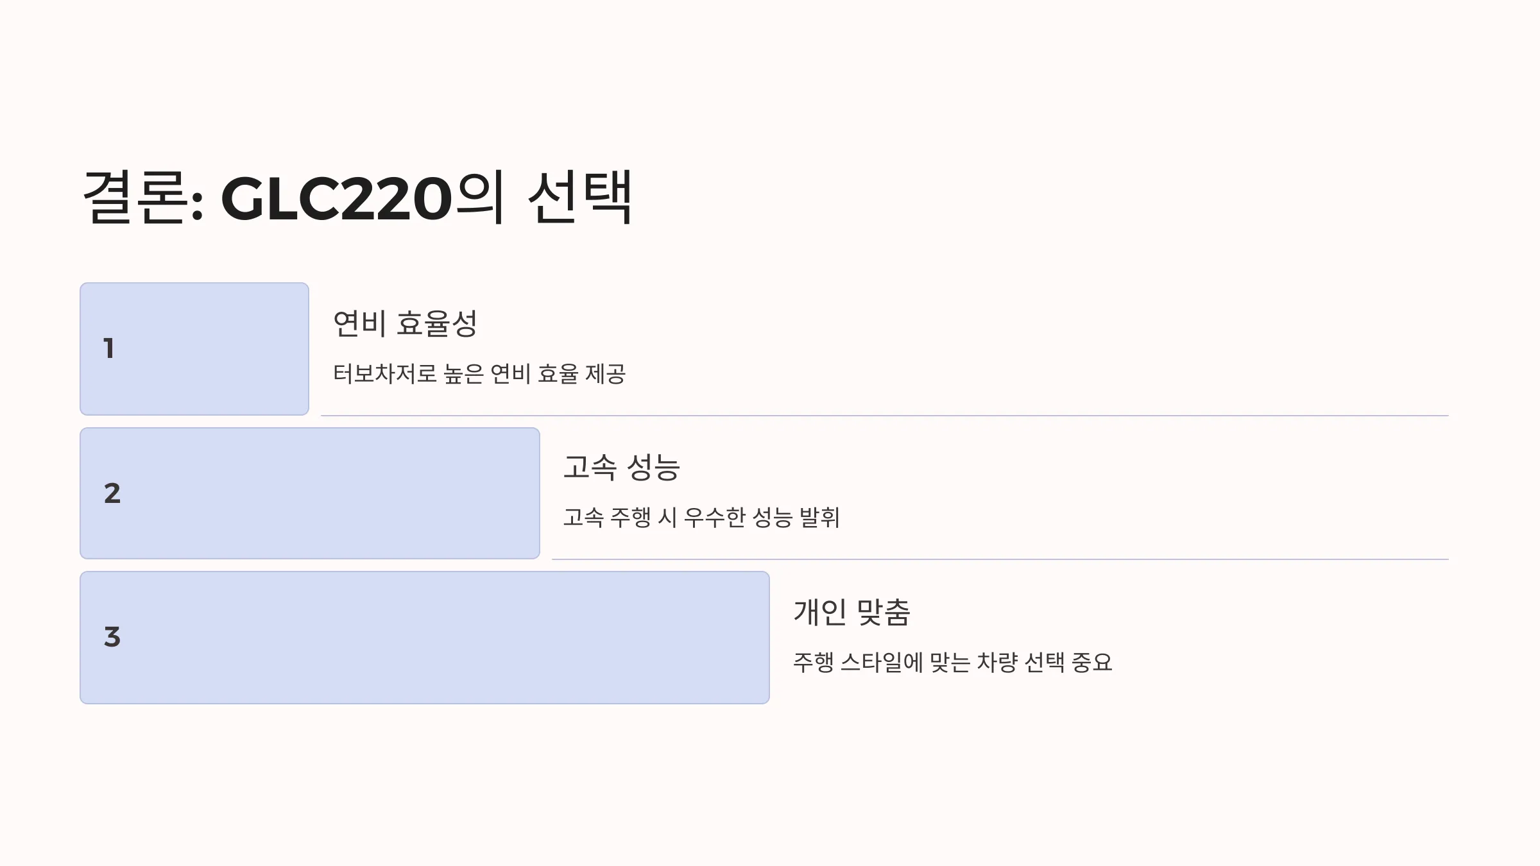Image resolution: width=1540 pixels, height=866 pixels.
Task: Select the number '3' in third box
Action: 112,637
